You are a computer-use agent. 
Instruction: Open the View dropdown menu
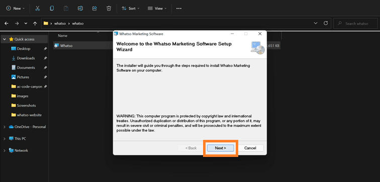[157, 8]
